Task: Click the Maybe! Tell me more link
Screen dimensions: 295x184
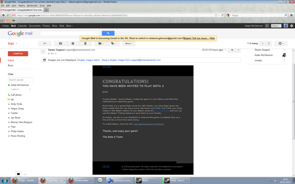Action: tap(196, 38)
